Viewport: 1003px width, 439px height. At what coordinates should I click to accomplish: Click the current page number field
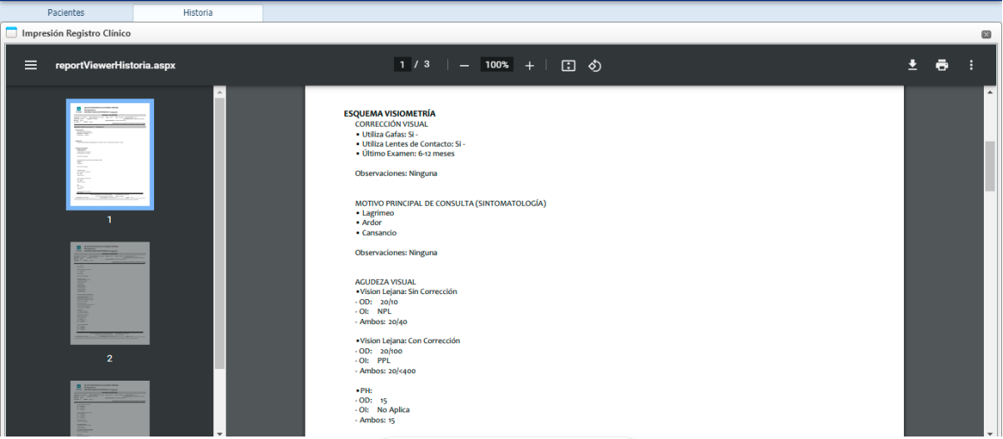[x=402, y=65]
